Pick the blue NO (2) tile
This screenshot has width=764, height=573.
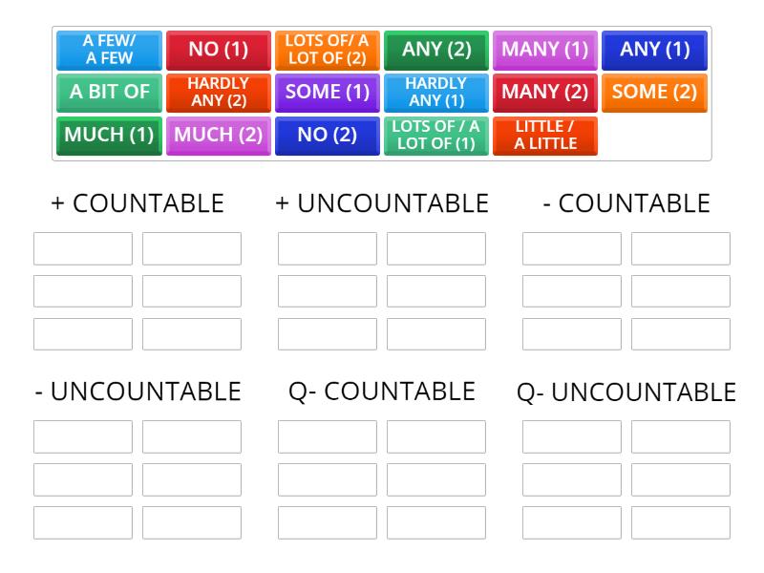point(327,136)
